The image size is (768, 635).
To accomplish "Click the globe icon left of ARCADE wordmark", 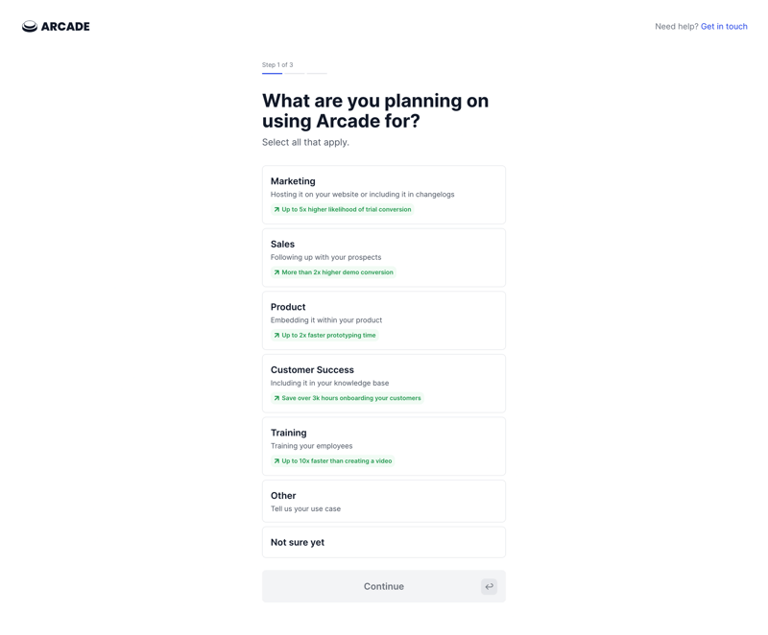I will pos(29,26).
